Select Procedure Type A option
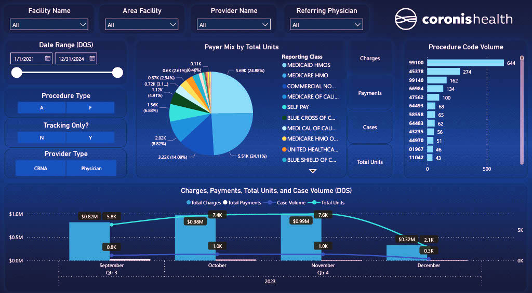 pos(42,108)
